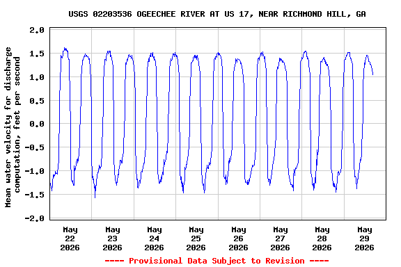
Task: Click the May 26 2026 date label
Action: click(238, 238)
